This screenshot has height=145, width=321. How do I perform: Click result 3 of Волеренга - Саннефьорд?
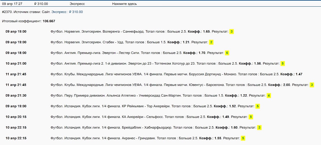(231, 32)
